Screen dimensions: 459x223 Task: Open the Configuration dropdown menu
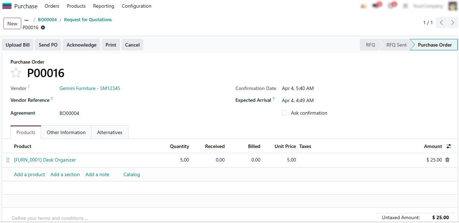136,6
